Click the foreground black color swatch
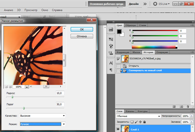The height and width of the screenshot is (132, 195). tap(119, 31)
